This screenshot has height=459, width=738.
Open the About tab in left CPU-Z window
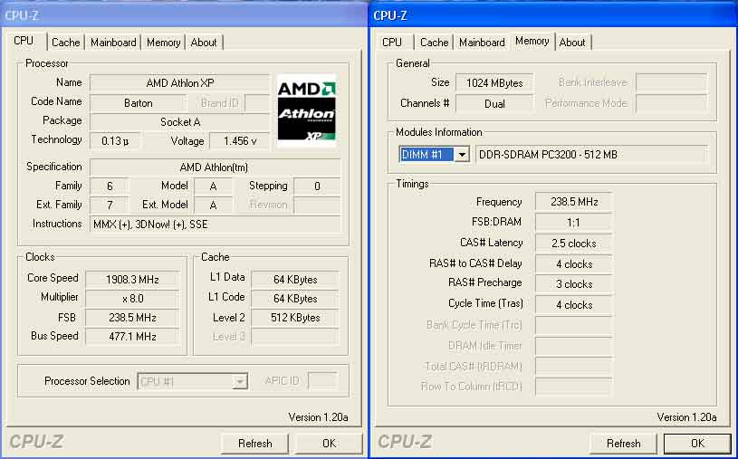pyautogui.click(x=204, y=43)
